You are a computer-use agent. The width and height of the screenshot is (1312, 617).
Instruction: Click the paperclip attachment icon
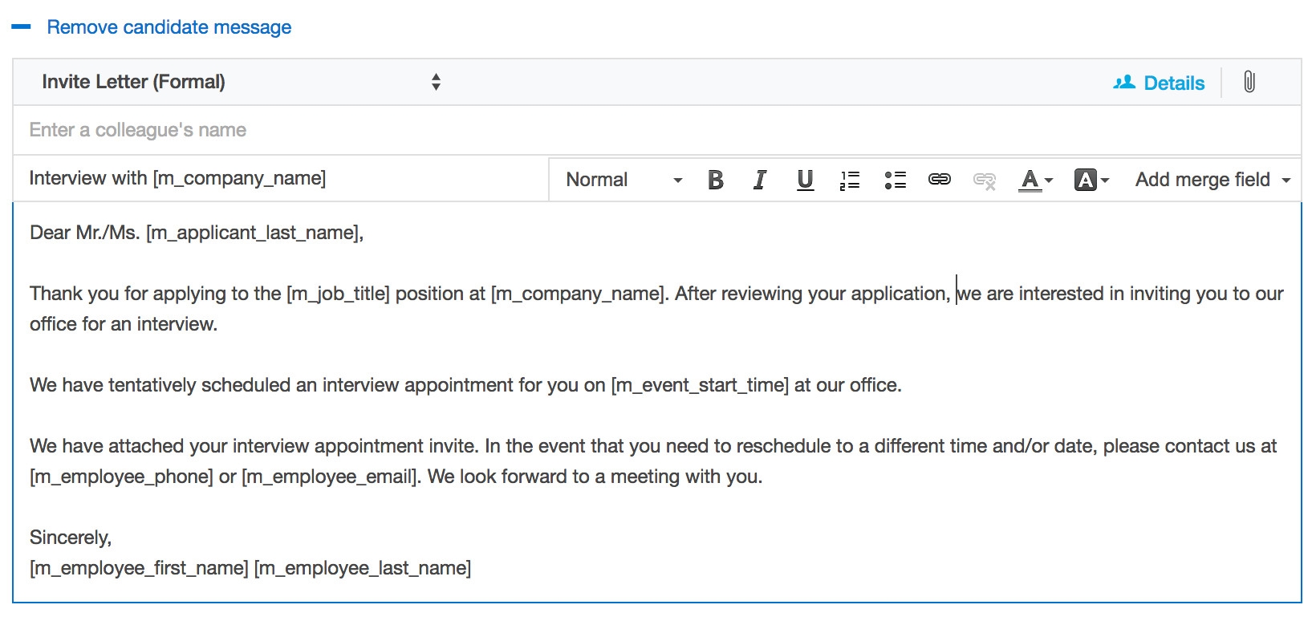pyautogui.click(x=1249, y=82)
